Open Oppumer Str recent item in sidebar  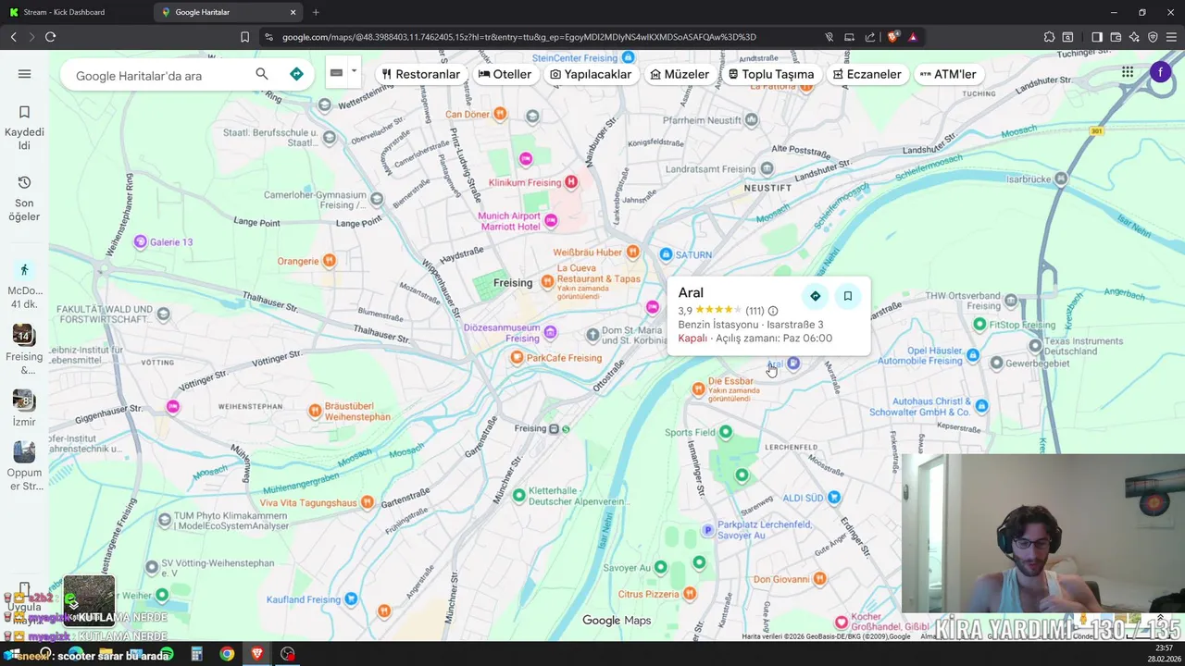24,466
